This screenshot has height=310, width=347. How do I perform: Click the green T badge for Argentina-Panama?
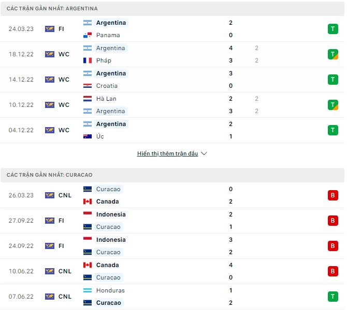pos(332,29)
